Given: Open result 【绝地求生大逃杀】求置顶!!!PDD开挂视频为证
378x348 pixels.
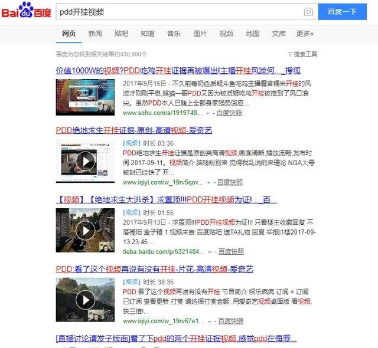Looking at the screenshot, I should 167,200.
